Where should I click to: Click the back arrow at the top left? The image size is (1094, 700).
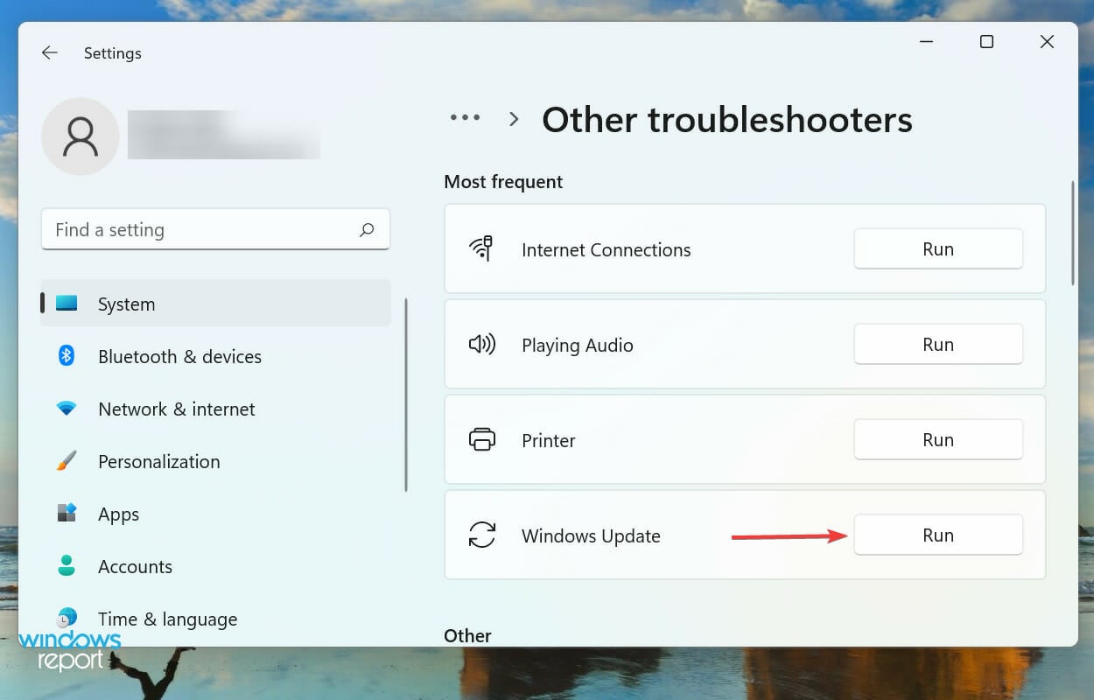50,52
